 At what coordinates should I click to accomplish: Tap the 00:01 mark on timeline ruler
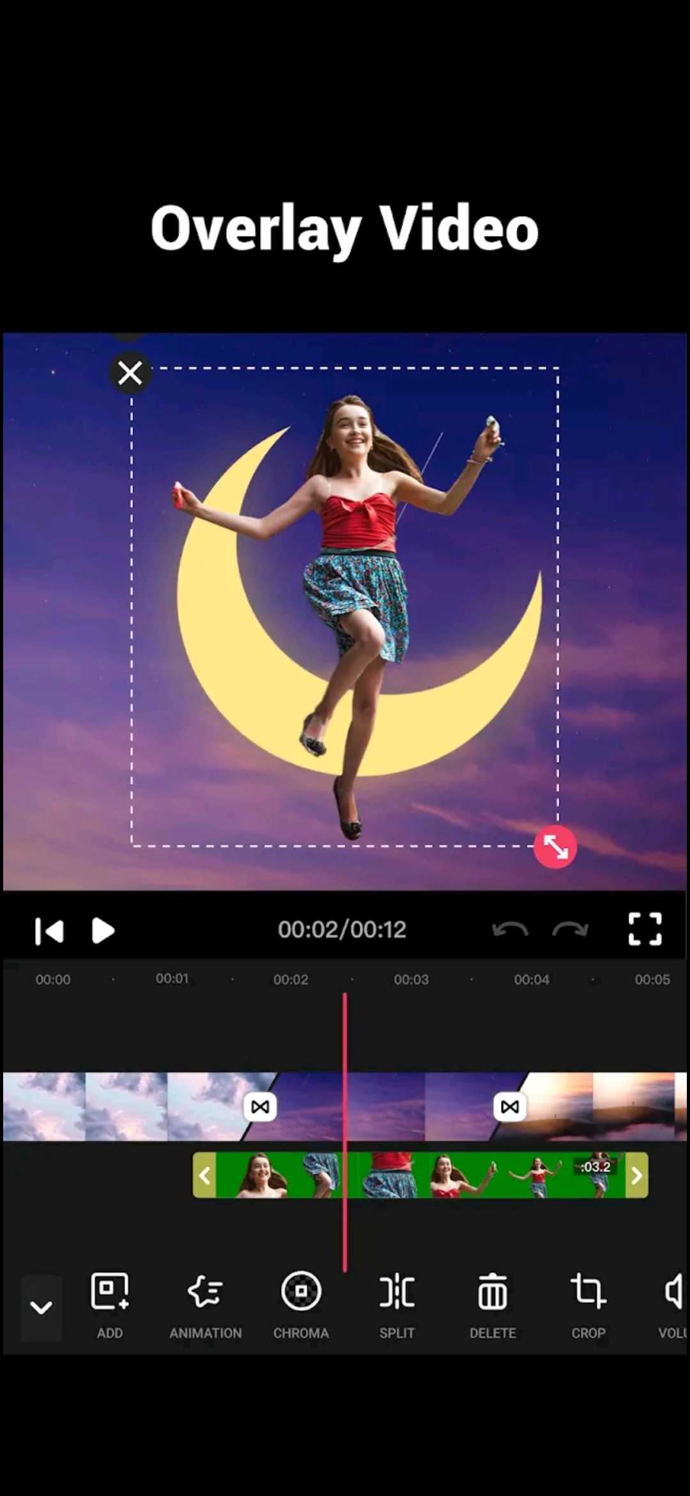click(172, 979)
